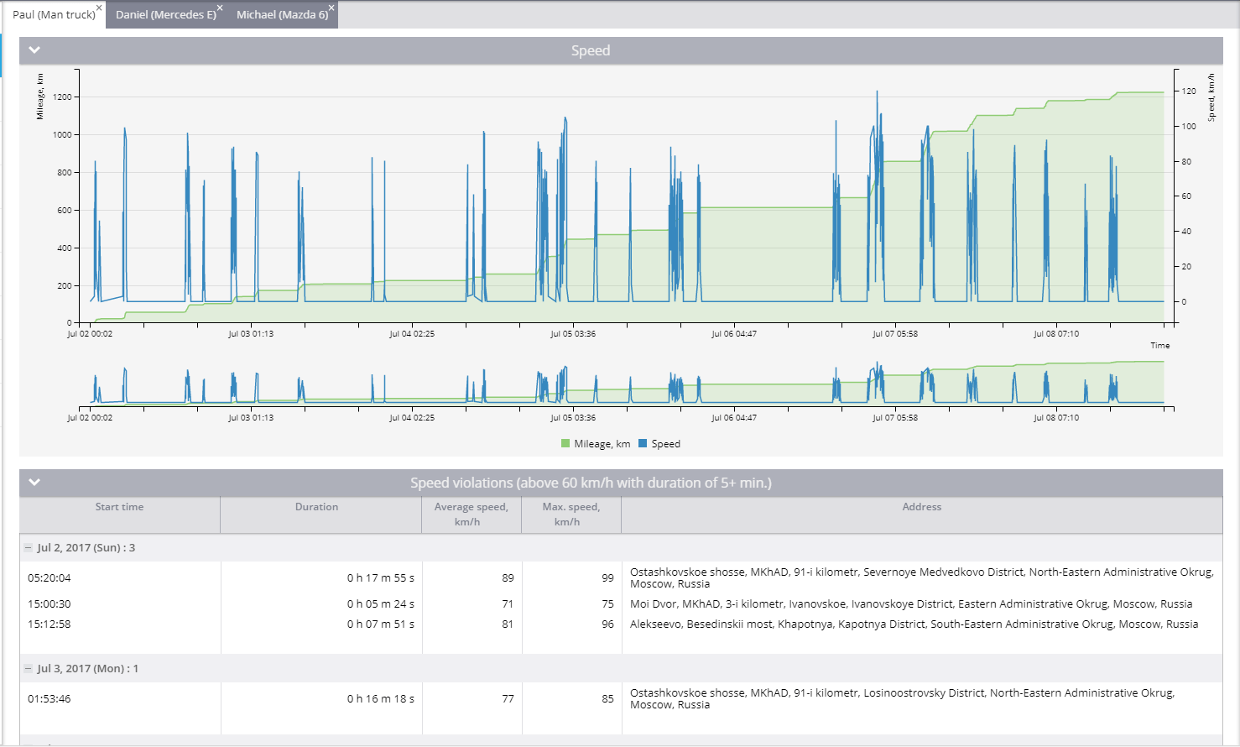Toggle Mileage series via green legend swatch
This screenshot has height=747, width=1240.
point(565,444)
